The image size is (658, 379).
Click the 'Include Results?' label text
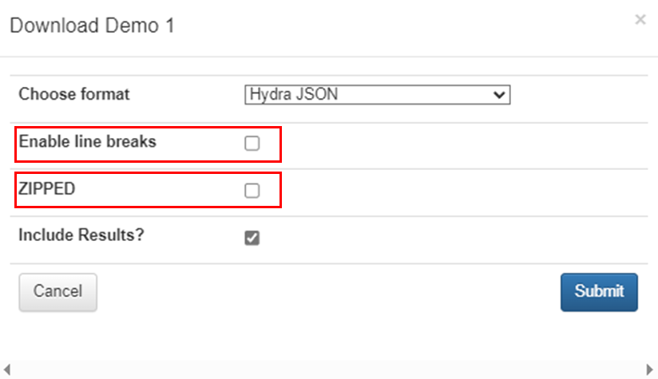pos(81,235)
